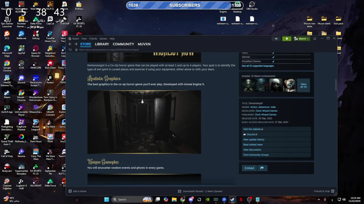The height and width of the screenshot is (204, 364).
Task: Open File Explorer from taskbar
Action: pyautogui.click(x=174, y=199)
